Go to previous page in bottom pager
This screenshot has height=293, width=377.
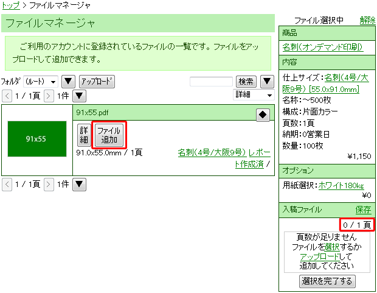7,184
